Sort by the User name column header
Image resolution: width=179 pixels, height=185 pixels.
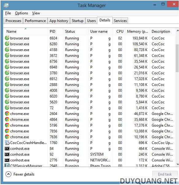click(101, 31)
